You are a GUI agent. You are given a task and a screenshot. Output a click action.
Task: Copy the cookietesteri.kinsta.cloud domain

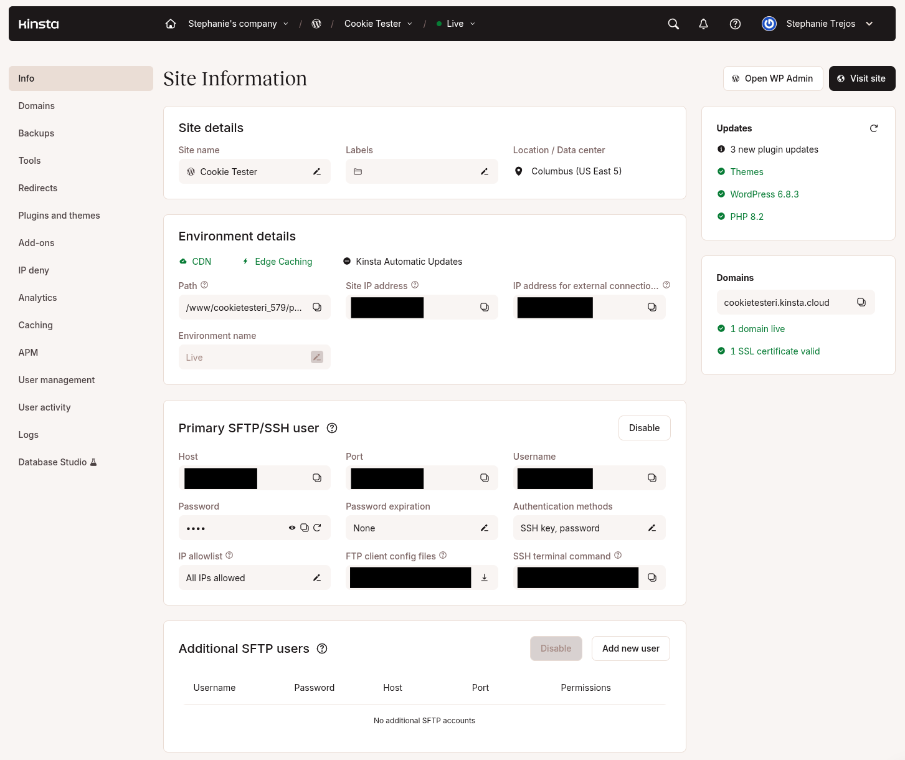tap(861, 302)
